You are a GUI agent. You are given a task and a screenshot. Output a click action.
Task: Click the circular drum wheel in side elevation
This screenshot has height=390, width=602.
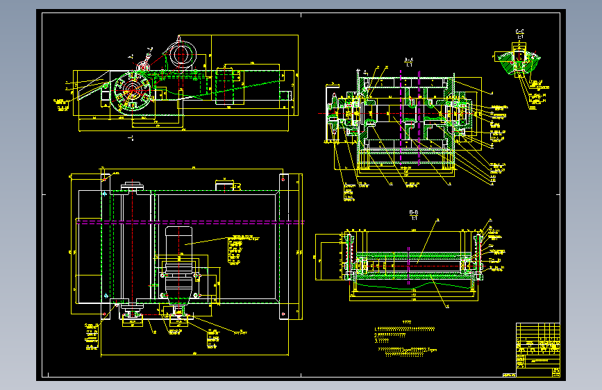coord(133,91)
